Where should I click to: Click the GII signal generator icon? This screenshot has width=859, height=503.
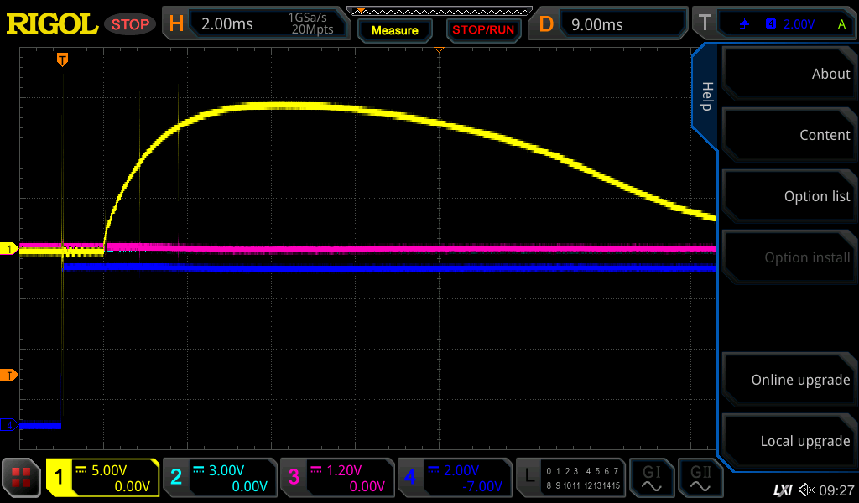pos(700,478)
